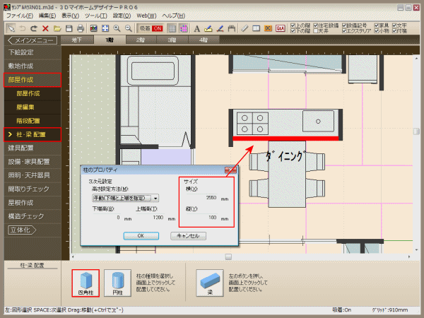Click the red X delete icon
Image resolution: width=424 pixels, height=318 pixels.
(x=45, y=28)
